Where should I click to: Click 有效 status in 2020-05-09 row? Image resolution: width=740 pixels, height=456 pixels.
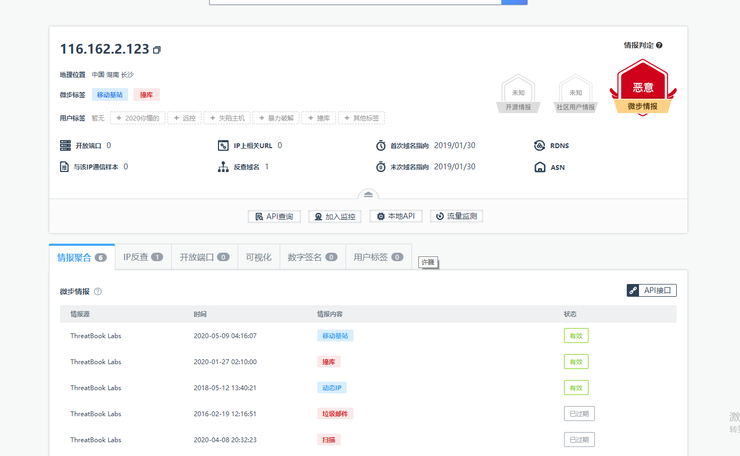(576, 335)
